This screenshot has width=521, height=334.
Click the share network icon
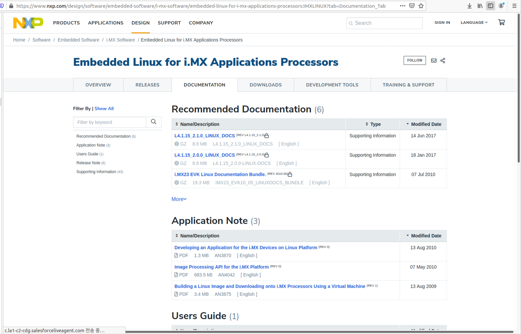pos(443,60)
